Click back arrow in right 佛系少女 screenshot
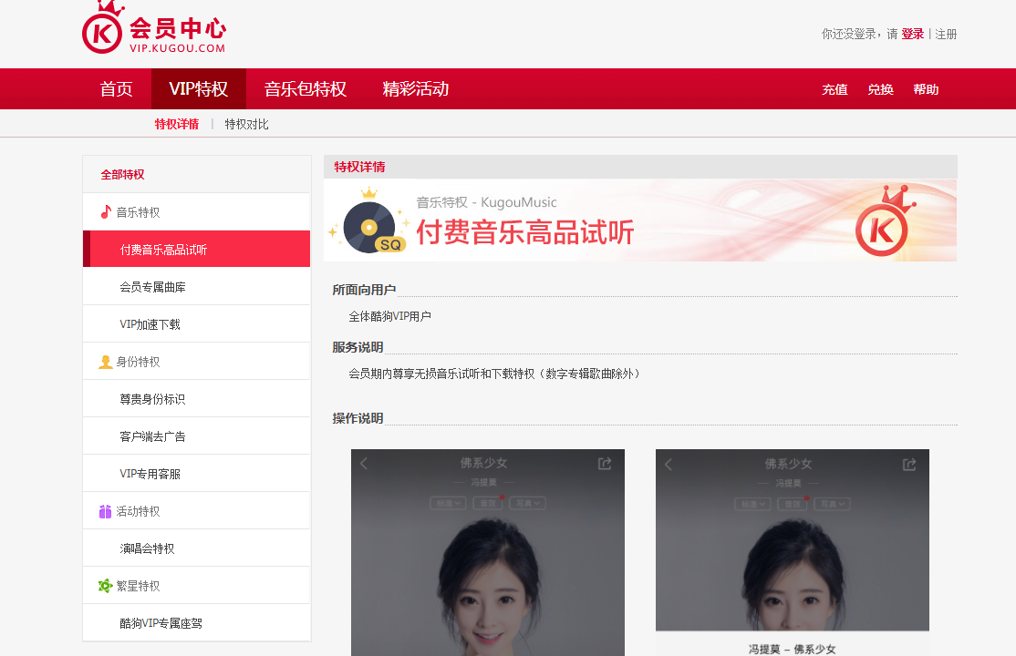This screenshot has height=656, width=1016. pyautogui.click(x=669, y=465)
